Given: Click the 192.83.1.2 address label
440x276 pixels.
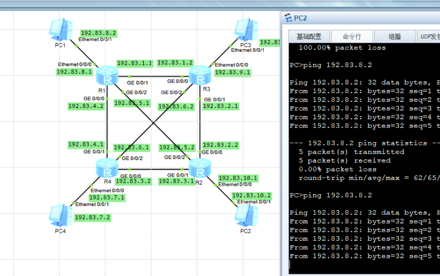Looking at the screenshot, I should 175,63.
